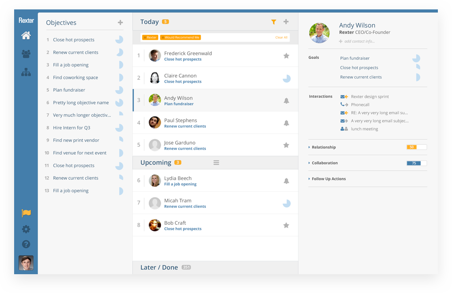This screenshot has width=452, height=293.
Task: Click the progress pie for Claire Cannon
Action: pos(287,78)
